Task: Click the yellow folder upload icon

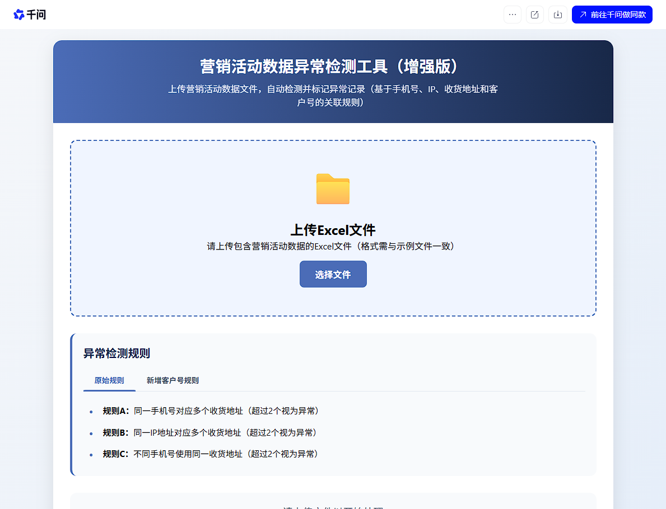Action: click(x=333, y=188)
